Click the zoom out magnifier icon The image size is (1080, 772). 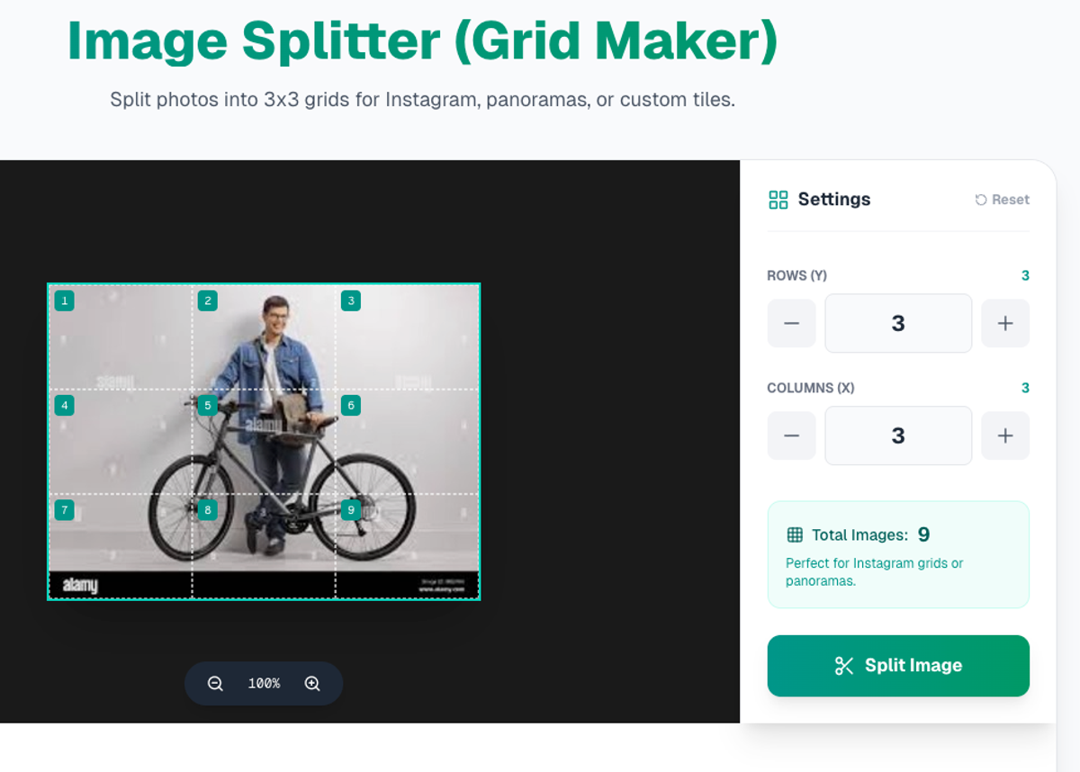215,684
